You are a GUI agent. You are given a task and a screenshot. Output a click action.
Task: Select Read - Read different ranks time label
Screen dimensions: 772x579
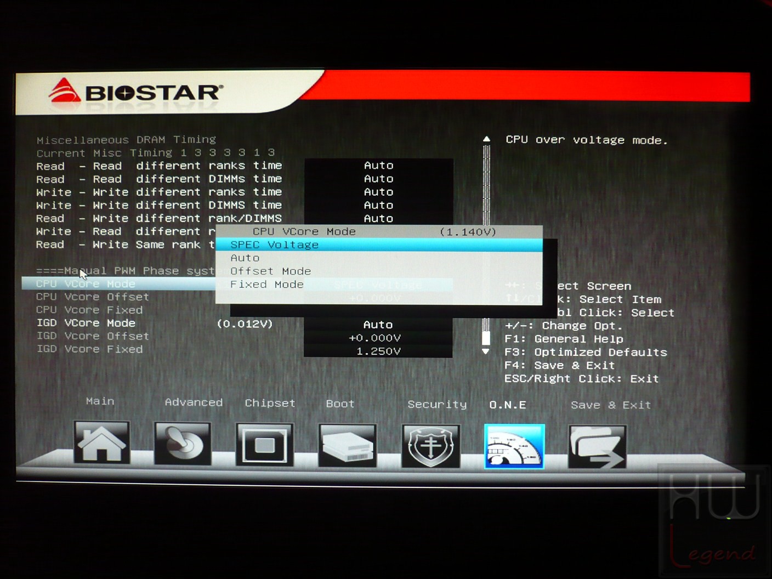point(159,166)
